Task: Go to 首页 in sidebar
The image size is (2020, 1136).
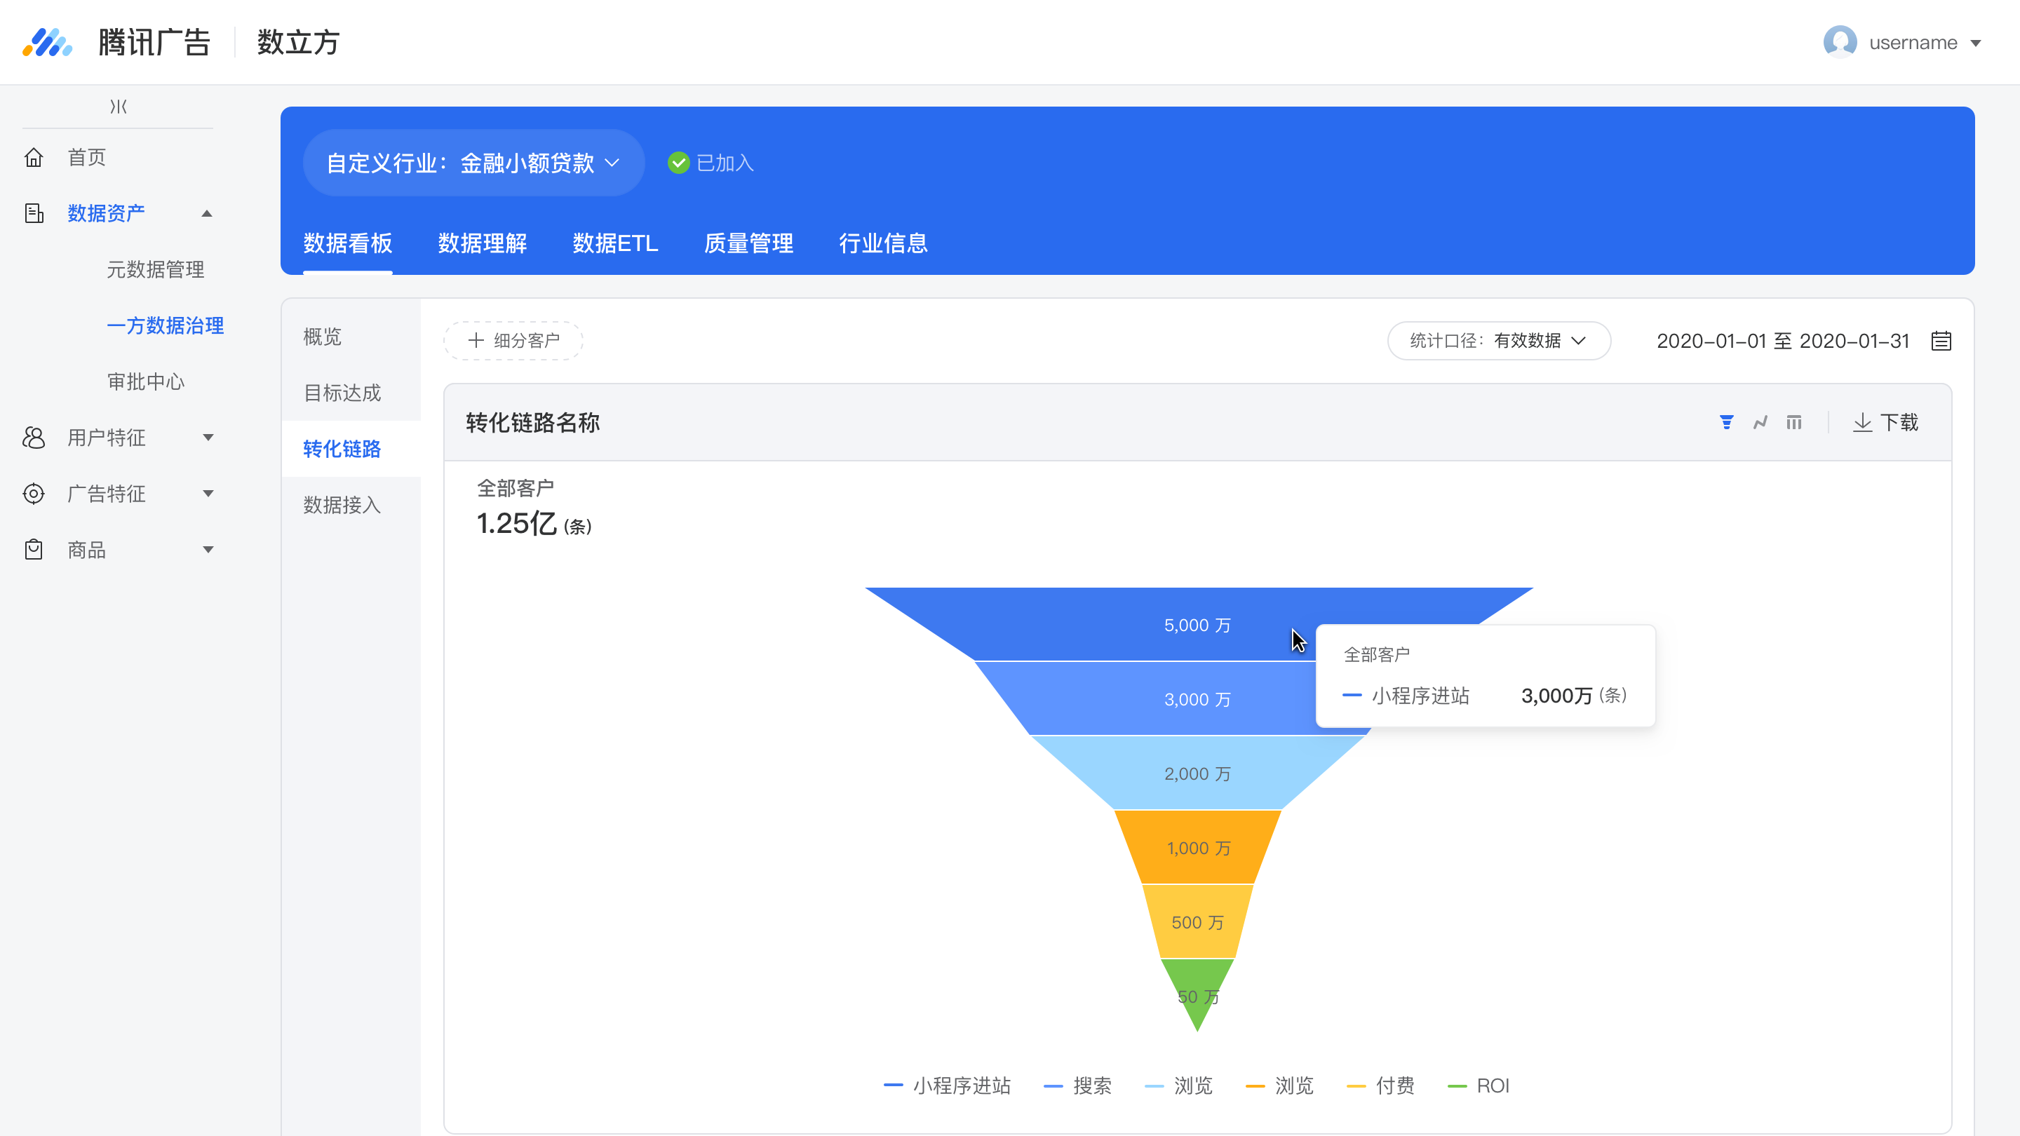Action: point(86,158)
